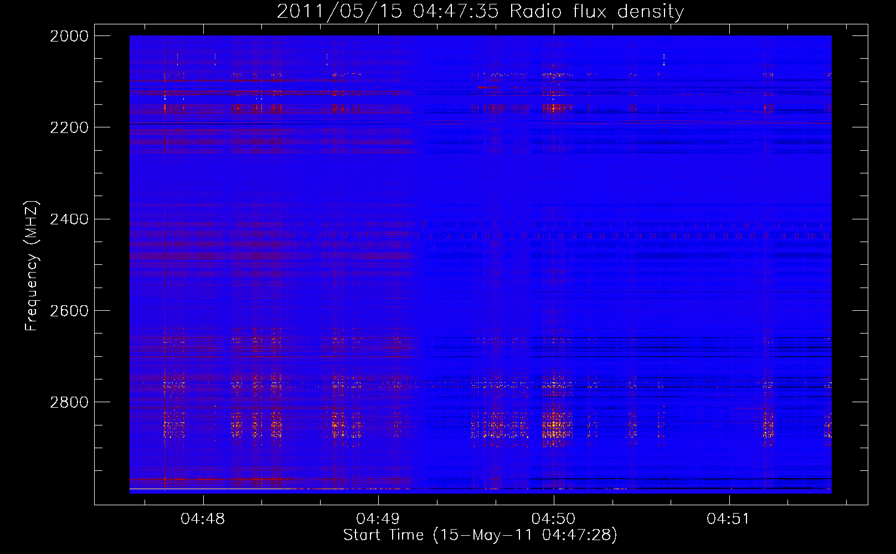Click the 2000 frequency tick label
Image resolution: width=896 pixels, height=554 pixels.
click(x=69, y=36)
